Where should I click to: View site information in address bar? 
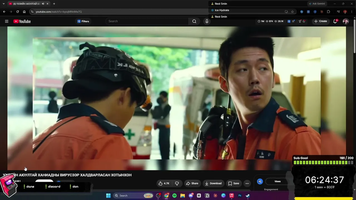32,12
